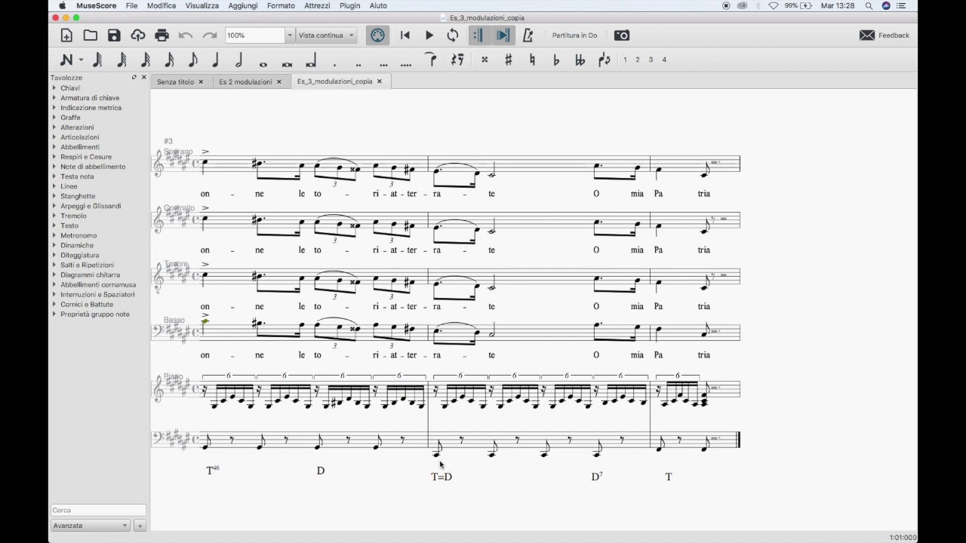Select the whole note duration

click(263, 63)
